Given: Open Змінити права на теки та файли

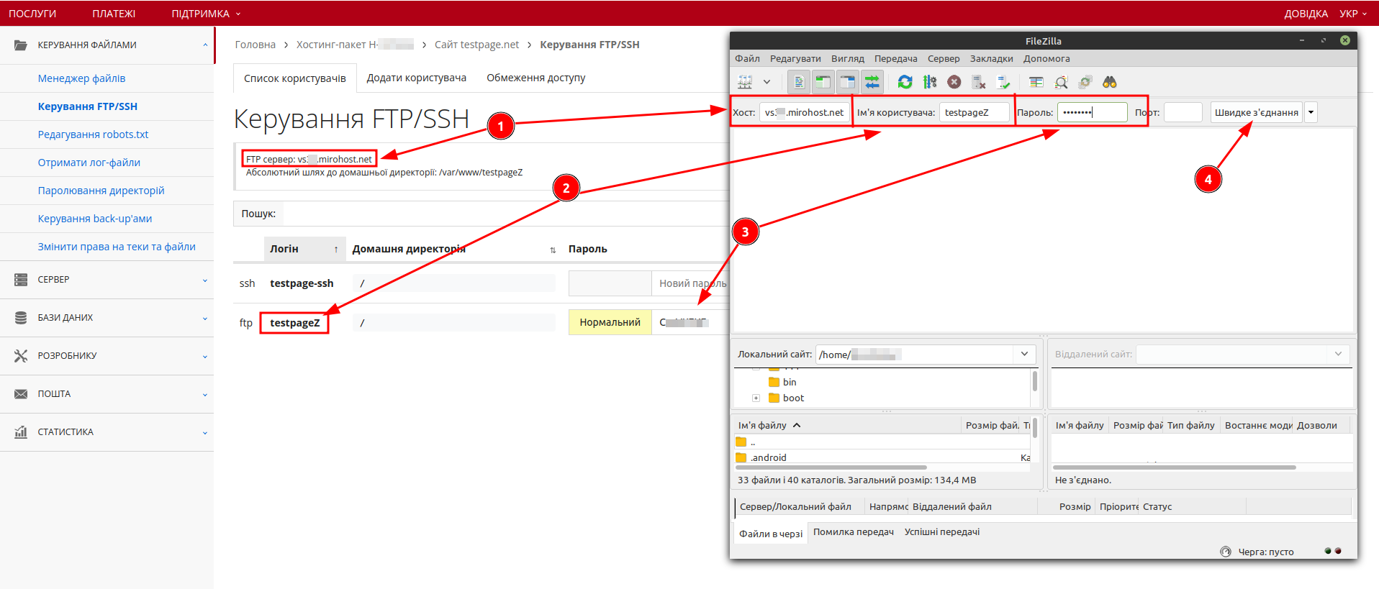Looking at the screenshot, I should point(117,247).
